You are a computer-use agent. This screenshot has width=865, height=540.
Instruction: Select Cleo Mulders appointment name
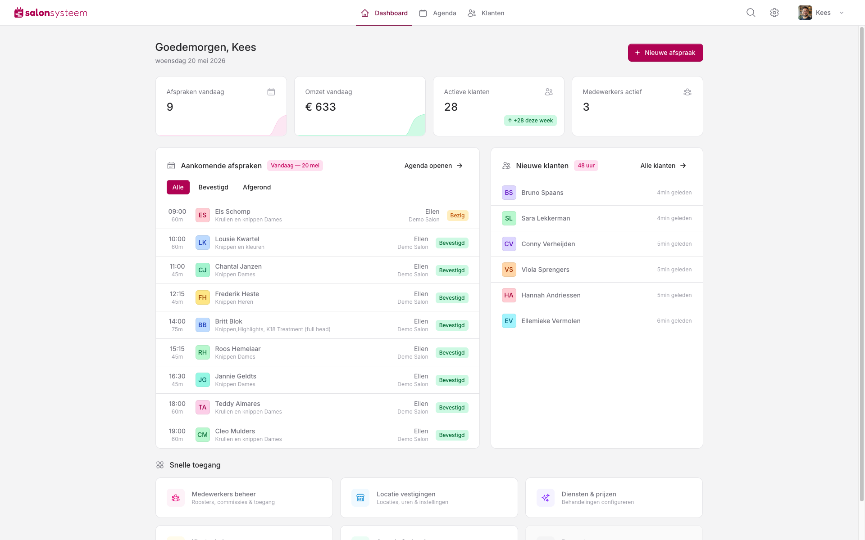(x=235, y=431)
